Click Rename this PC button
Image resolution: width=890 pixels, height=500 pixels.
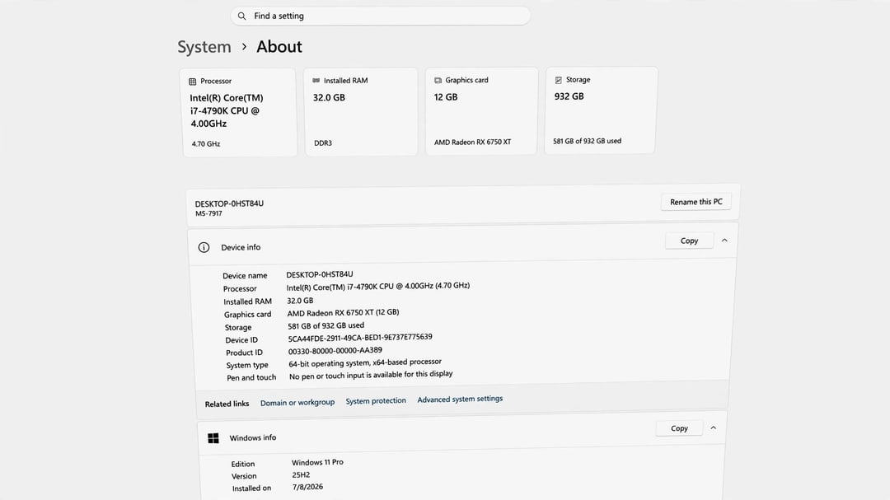pos(696,202)
